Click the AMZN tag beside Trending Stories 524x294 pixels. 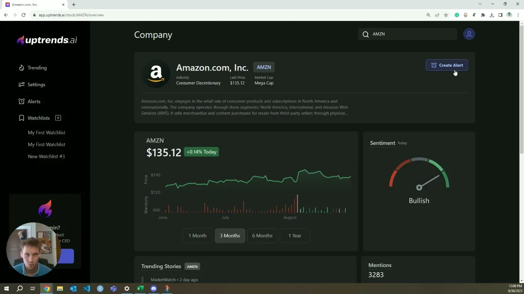point(192,267)
